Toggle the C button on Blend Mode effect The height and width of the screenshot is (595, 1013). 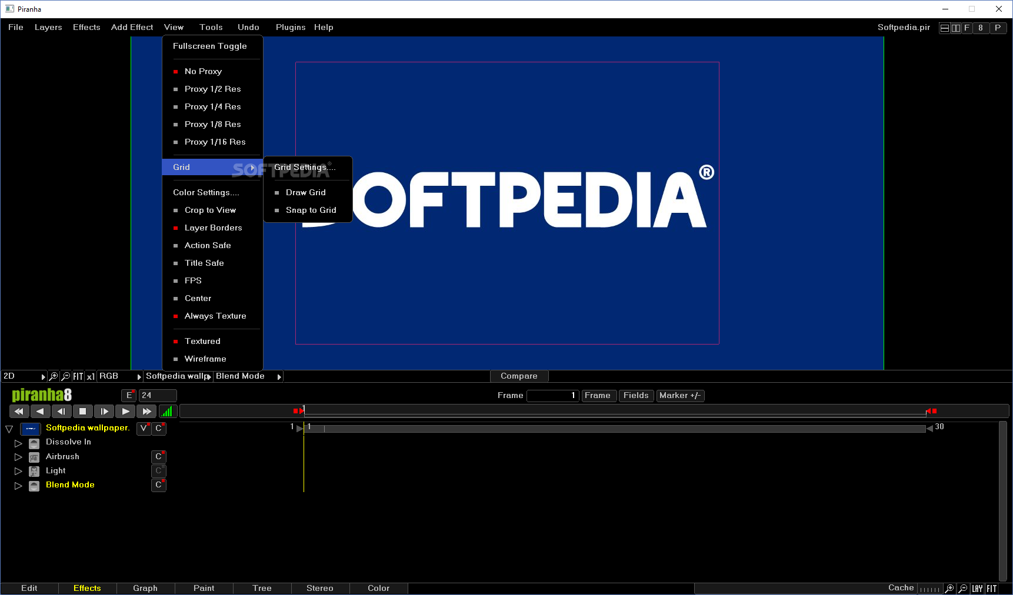coord(159,485)
